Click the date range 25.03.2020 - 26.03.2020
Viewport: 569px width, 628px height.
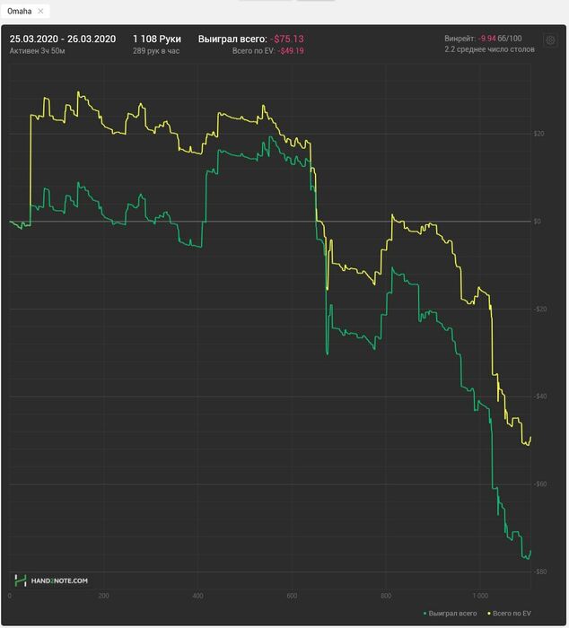pyautogui.click(x=63, y=39)
